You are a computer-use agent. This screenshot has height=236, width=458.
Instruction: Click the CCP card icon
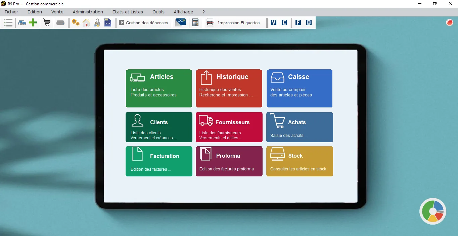180,22
